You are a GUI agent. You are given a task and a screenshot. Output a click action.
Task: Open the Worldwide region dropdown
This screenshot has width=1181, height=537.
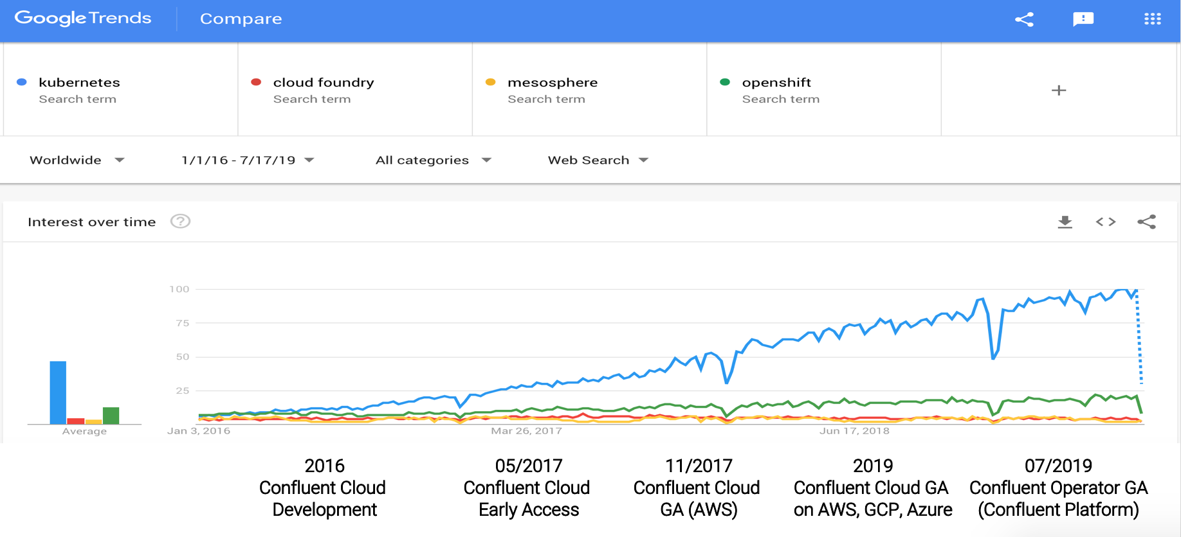77,160
